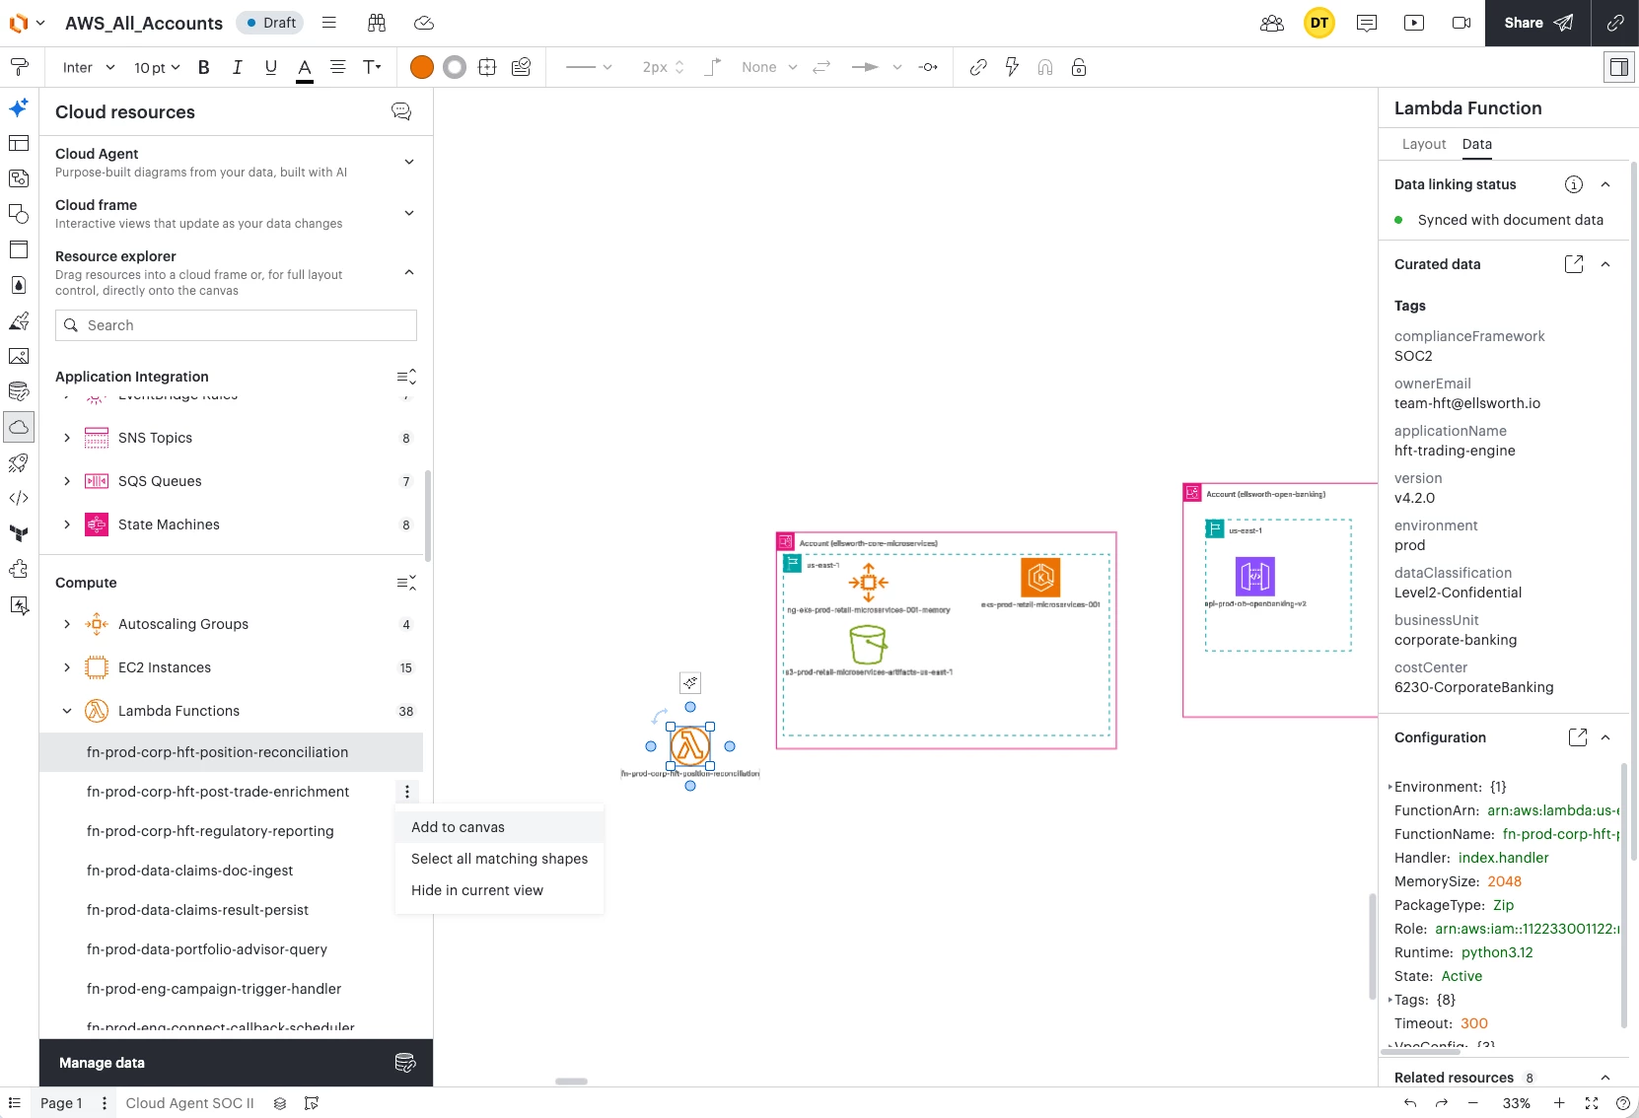The height and width of the screenshot is (1118, 1639).
Task: Toggle underline text formatting
Action: [271, 67]
